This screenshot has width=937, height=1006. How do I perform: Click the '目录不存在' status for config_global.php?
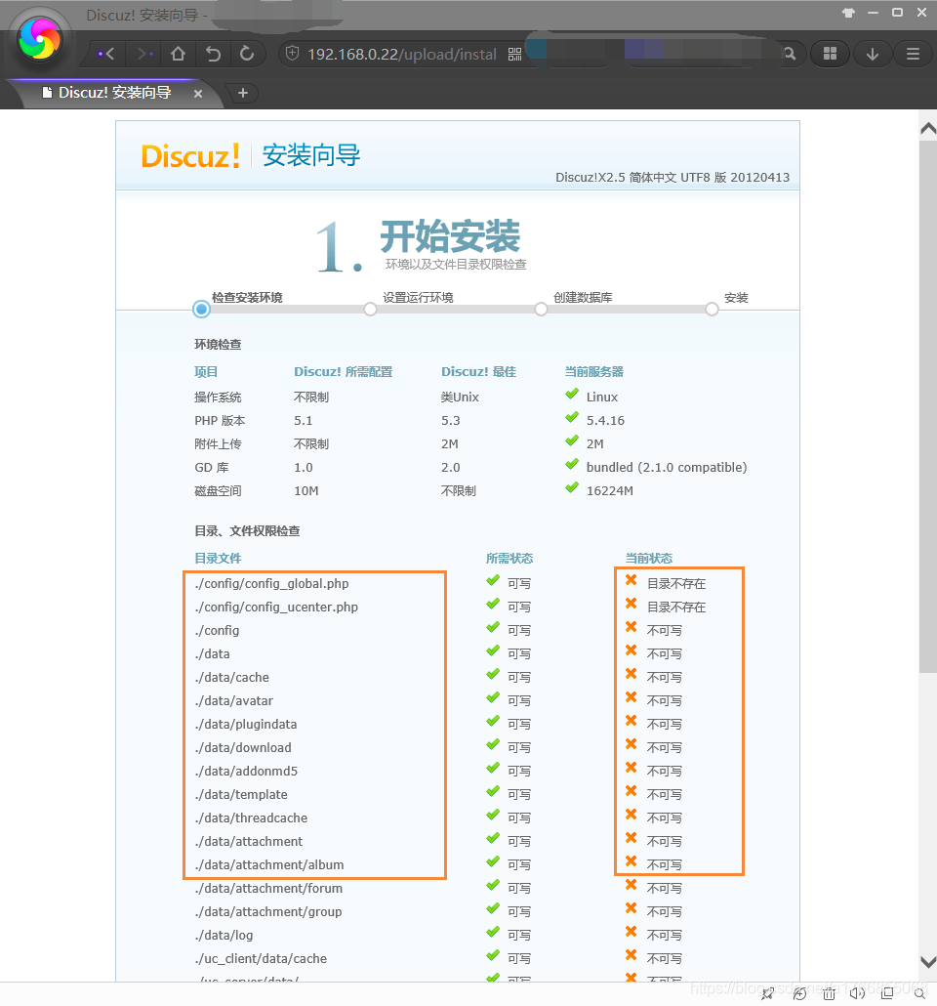pos(676,583)
